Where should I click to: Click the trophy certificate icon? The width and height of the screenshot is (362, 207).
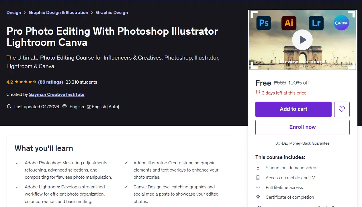coord(258,197)
